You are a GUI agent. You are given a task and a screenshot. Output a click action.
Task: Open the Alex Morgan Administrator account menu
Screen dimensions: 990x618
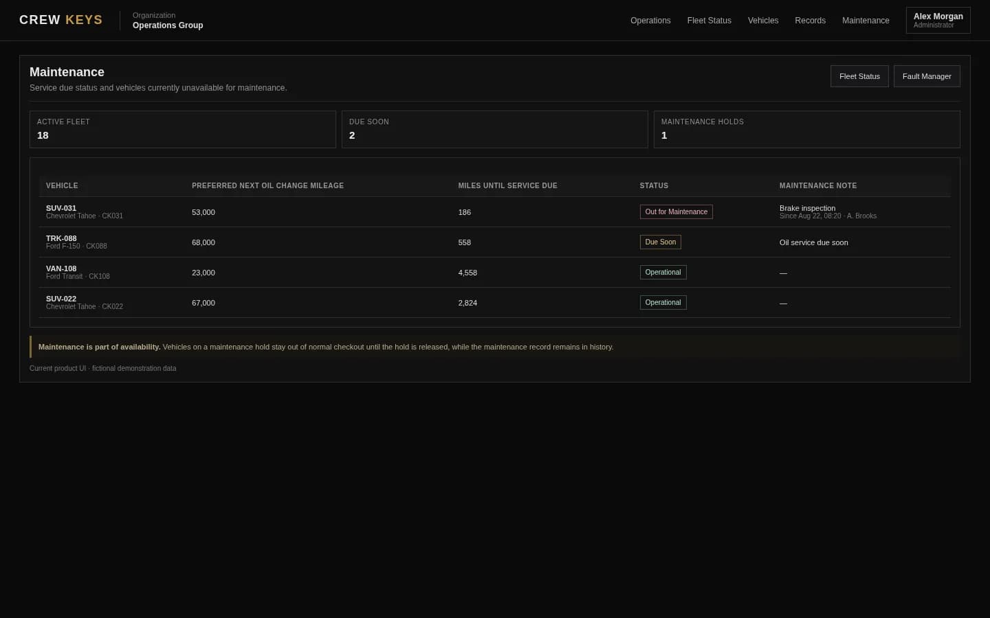click(938, 21)
